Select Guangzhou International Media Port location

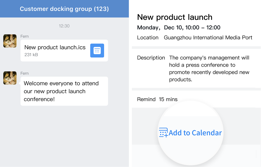click(208, 38)
